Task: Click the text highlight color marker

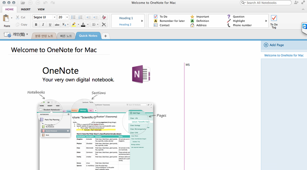Action: click(74, 24)
